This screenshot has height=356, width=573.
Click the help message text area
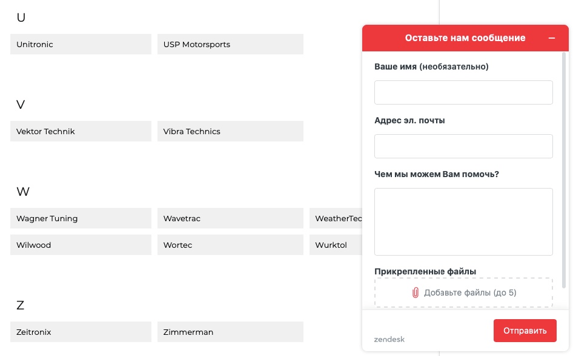coord(463,221)
